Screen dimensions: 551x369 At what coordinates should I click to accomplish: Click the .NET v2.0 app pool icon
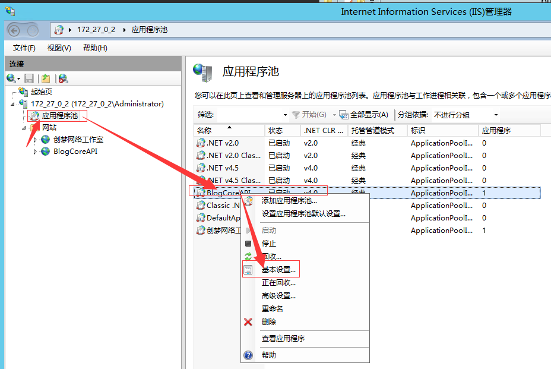pos(201,143)
